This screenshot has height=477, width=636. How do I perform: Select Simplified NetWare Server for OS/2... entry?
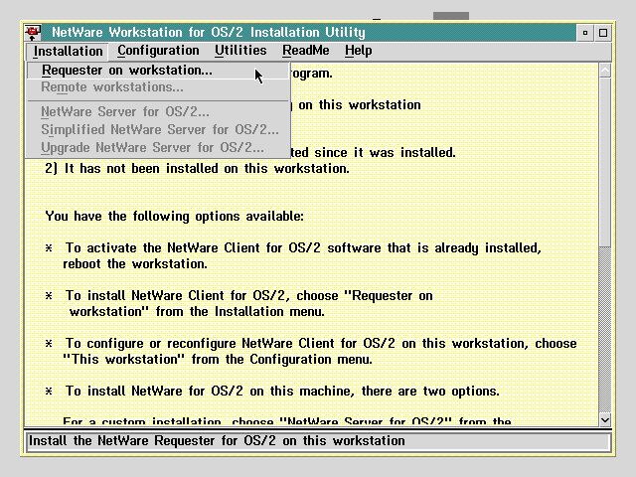(158, 130)
